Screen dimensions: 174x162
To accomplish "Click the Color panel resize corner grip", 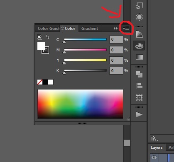I will tap(128, 119).
